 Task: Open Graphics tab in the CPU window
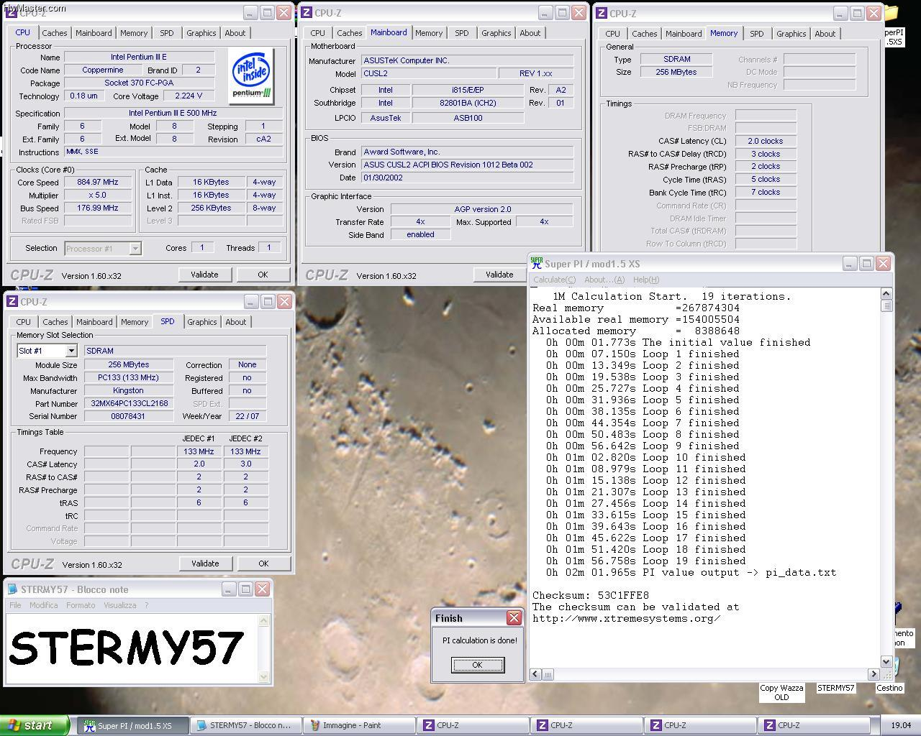coord(201,33)
